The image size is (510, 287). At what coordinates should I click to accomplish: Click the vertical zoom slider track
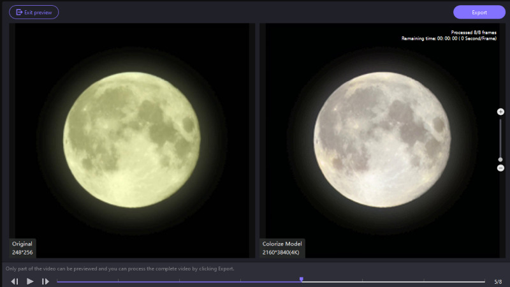point(500,137)
